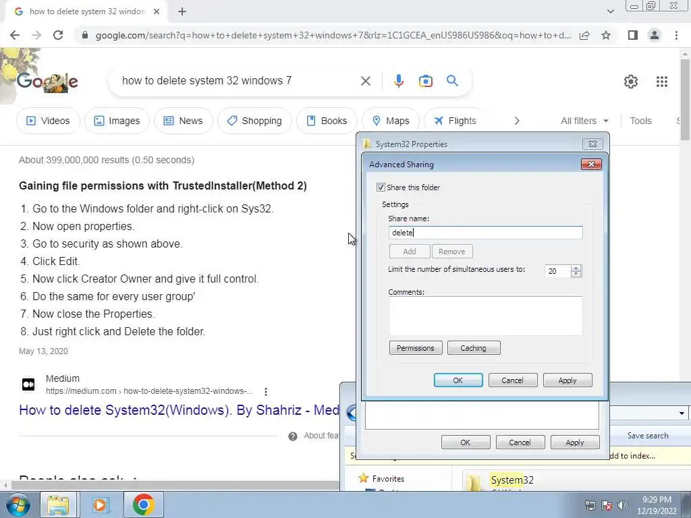Click the Chrome back arrow
Viewport: 691px width, 518px height.
pyautogui.click(x=15, y=35)
